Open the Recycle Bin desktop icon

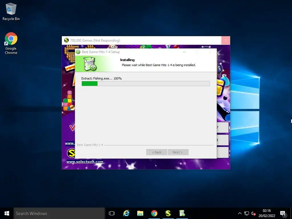pyautogui.click(x=11, y=11)
